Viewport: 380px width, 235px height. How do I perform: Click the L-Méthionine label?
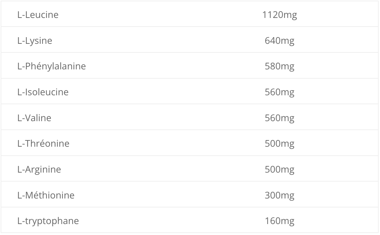46,196
